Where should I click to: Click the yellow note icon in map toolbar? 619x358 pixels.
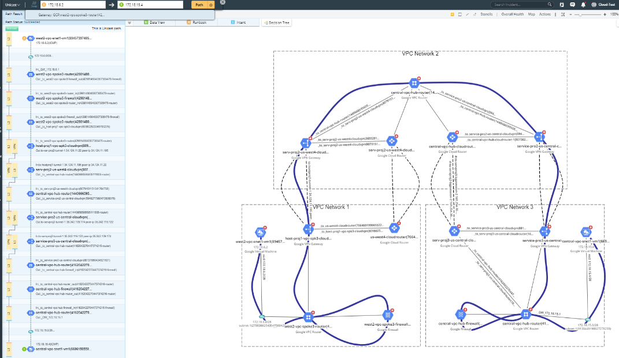[x=452, y=14]
